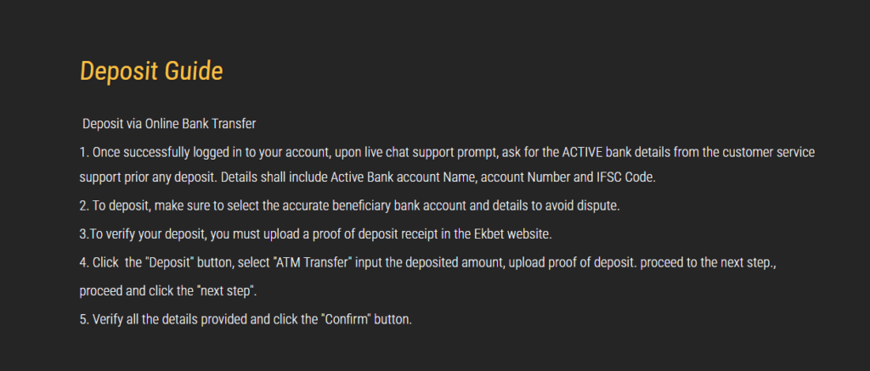The width and height of the screenshot is (870, 371).
Task: Click the words "avoid dispute" in step 2
Action: (x=588, y=205)
